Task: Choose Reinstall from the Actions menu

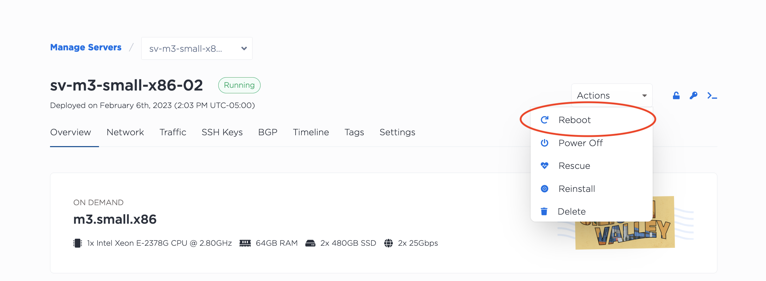Action: coord(577,189)
